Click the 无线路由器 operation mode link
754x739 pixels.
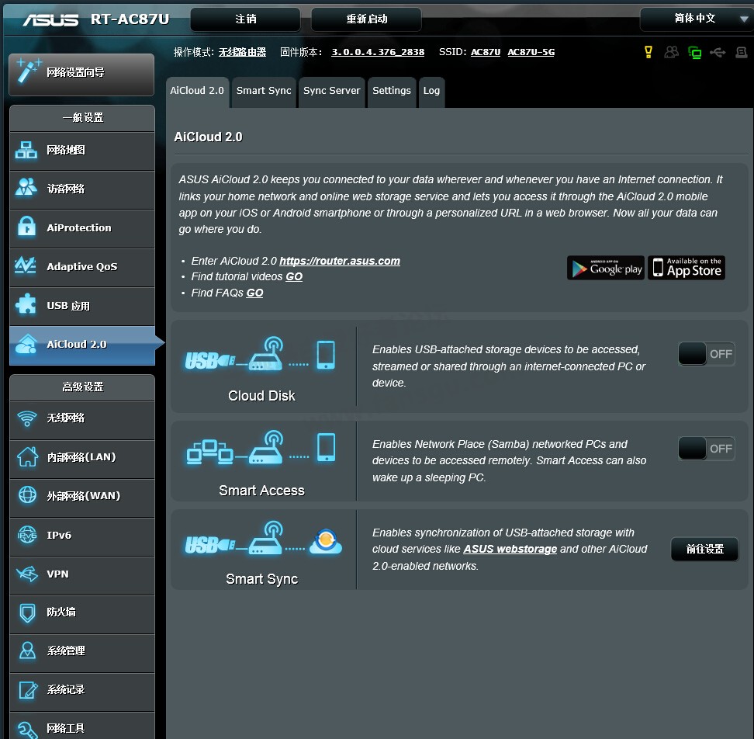pos(242,52)
